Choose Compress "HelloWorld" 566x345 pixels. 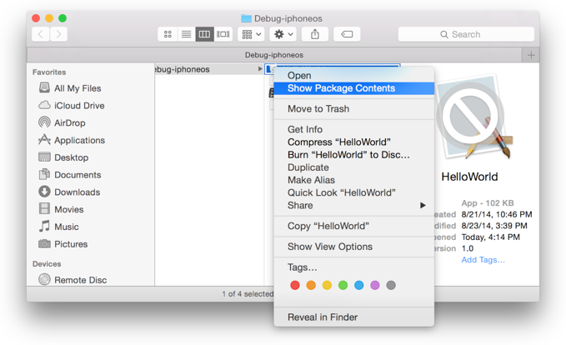353,142
